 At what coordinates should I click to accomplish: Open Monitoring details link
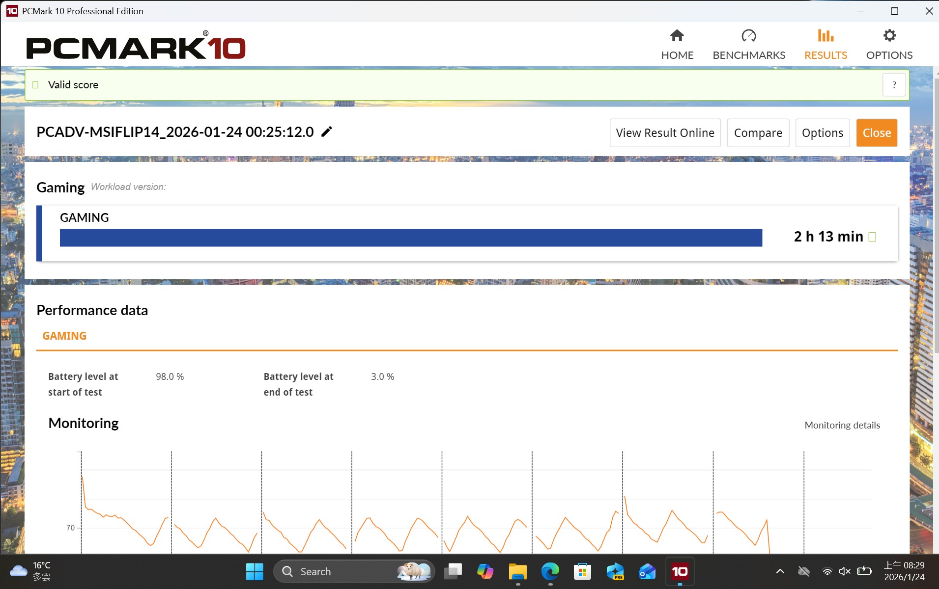(x=842, y=426)
